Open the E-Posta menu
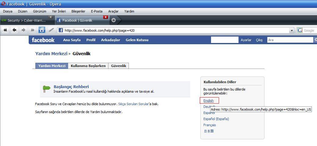Image resolution: width=317 pixels, height=146 pixels. [97, 11]
